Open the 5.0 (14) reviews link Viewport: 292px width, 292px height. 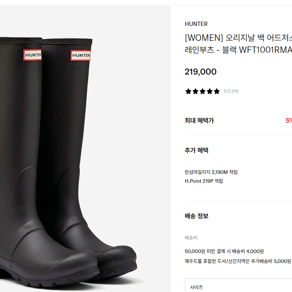(x=231, y=91)
